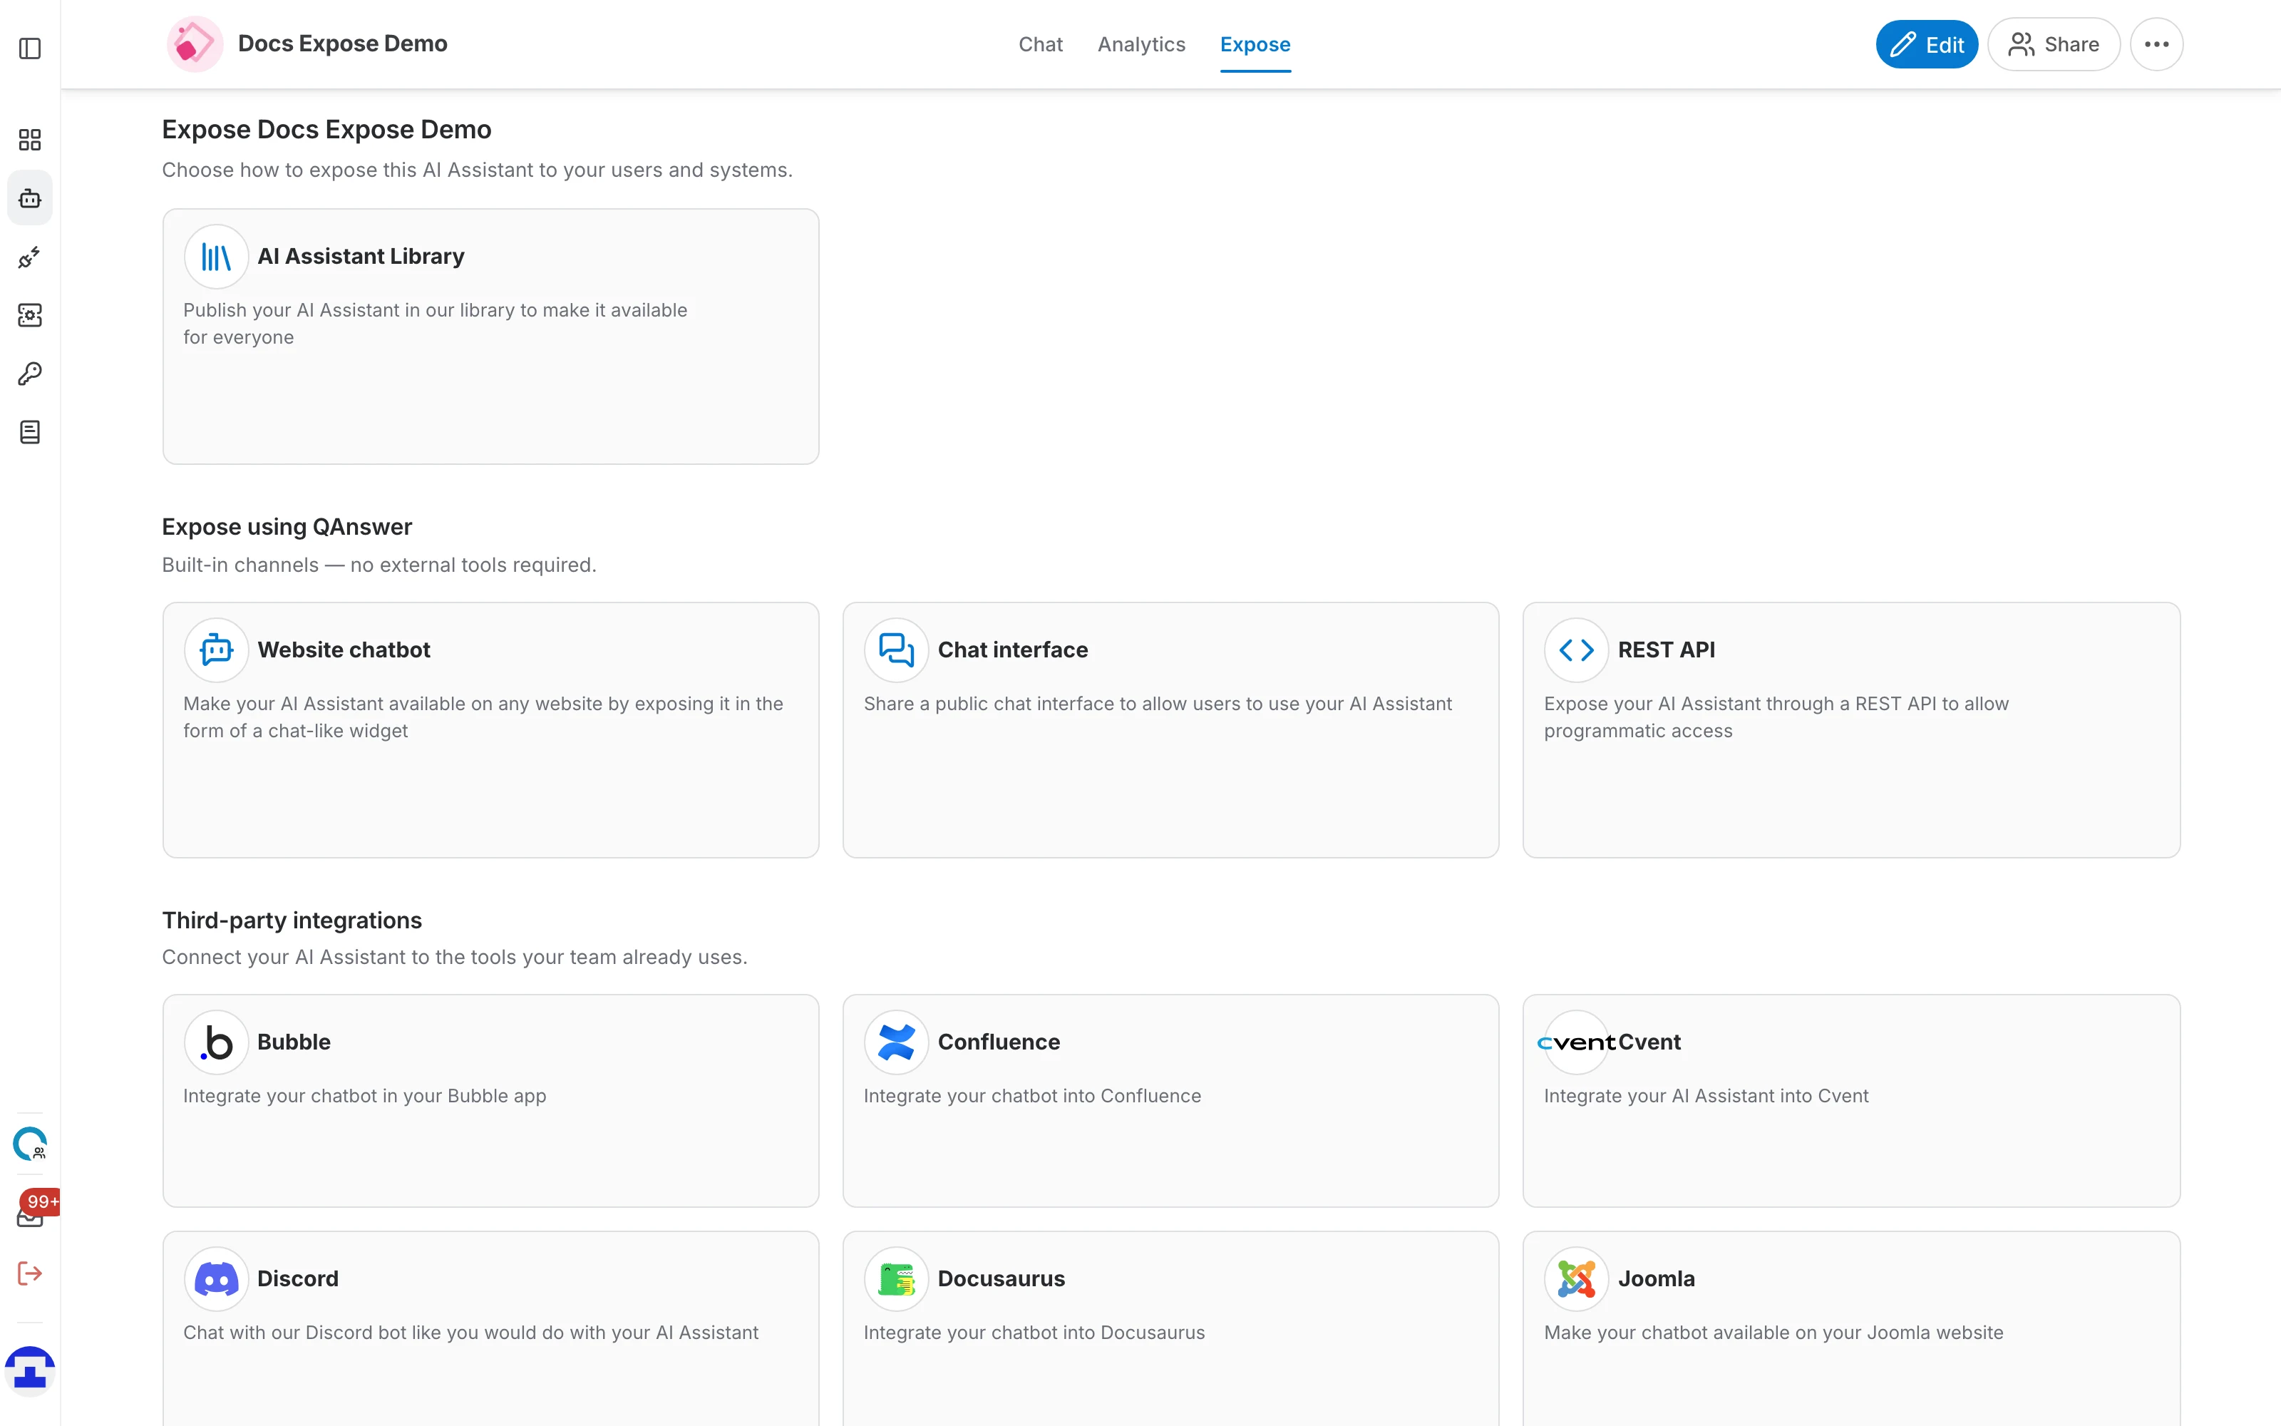Viewport: 2281px width, 1426px height.
Task: Select the Cvent integration title text
Action: coord(1649,1042)
